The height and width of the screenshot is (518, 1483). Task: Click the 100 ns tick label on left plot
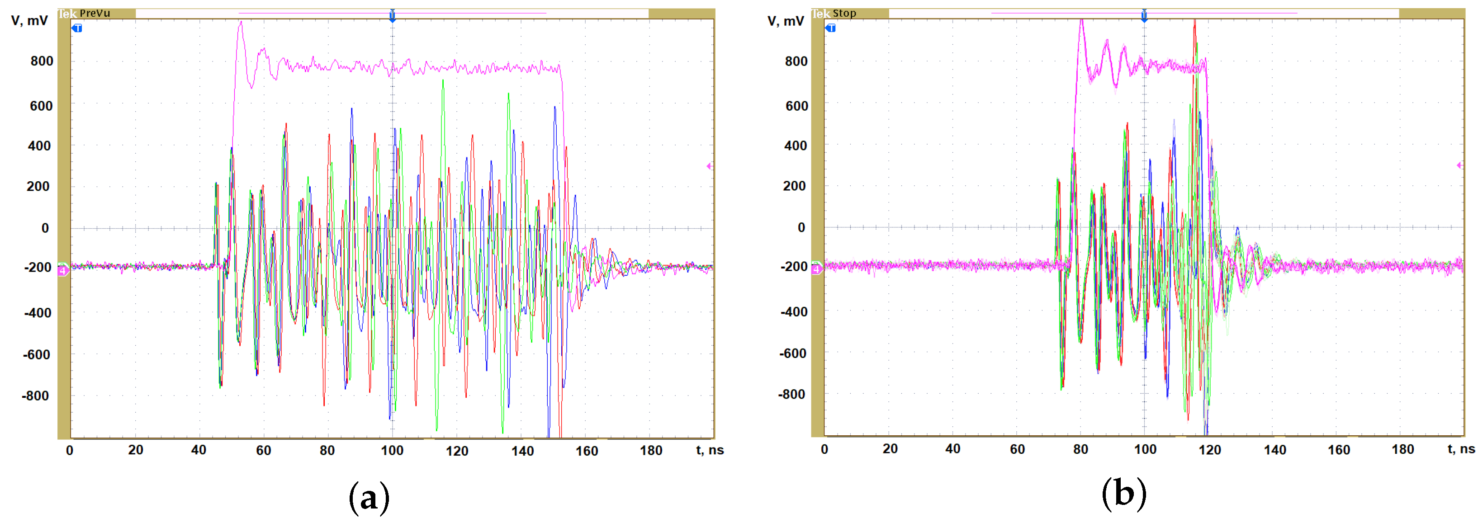tap(392, 451)
